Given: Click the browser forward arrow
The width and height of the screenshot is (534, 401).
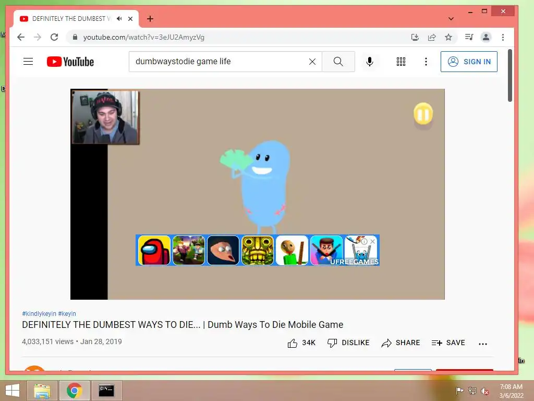Looking at the screenshot, I should tap(38, 37).
